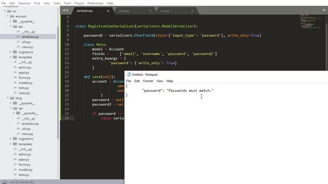
Task: Open serializers.py in account api folder
Action: point(30,37)
